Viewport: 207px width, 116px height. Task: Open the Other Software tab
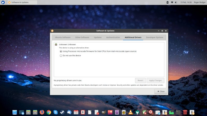click(82, 37)
